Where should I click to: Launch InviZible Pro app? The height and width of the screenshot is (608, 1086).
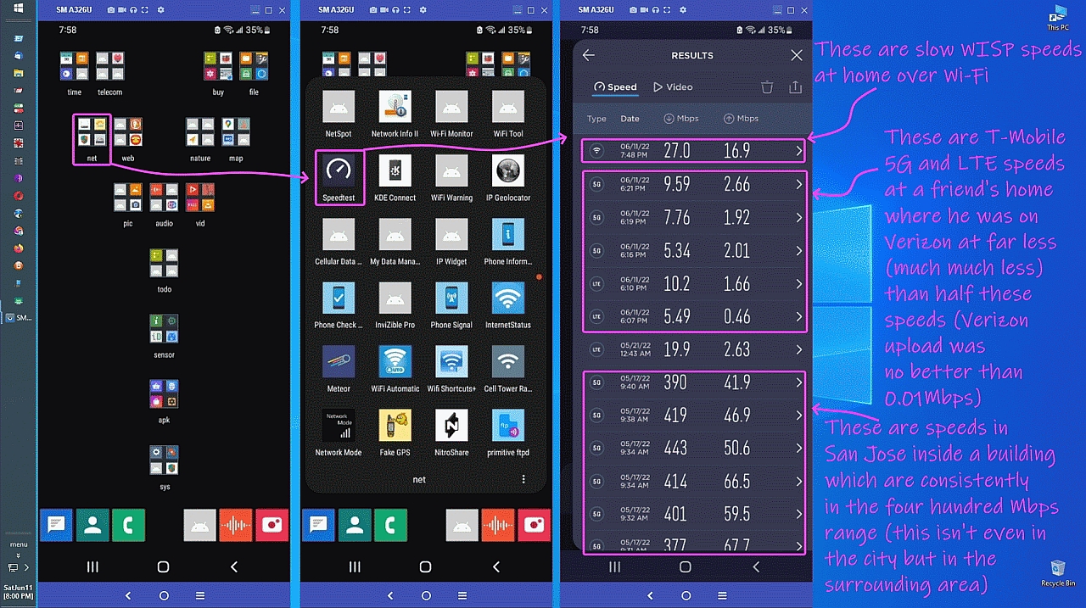(395, 305)
